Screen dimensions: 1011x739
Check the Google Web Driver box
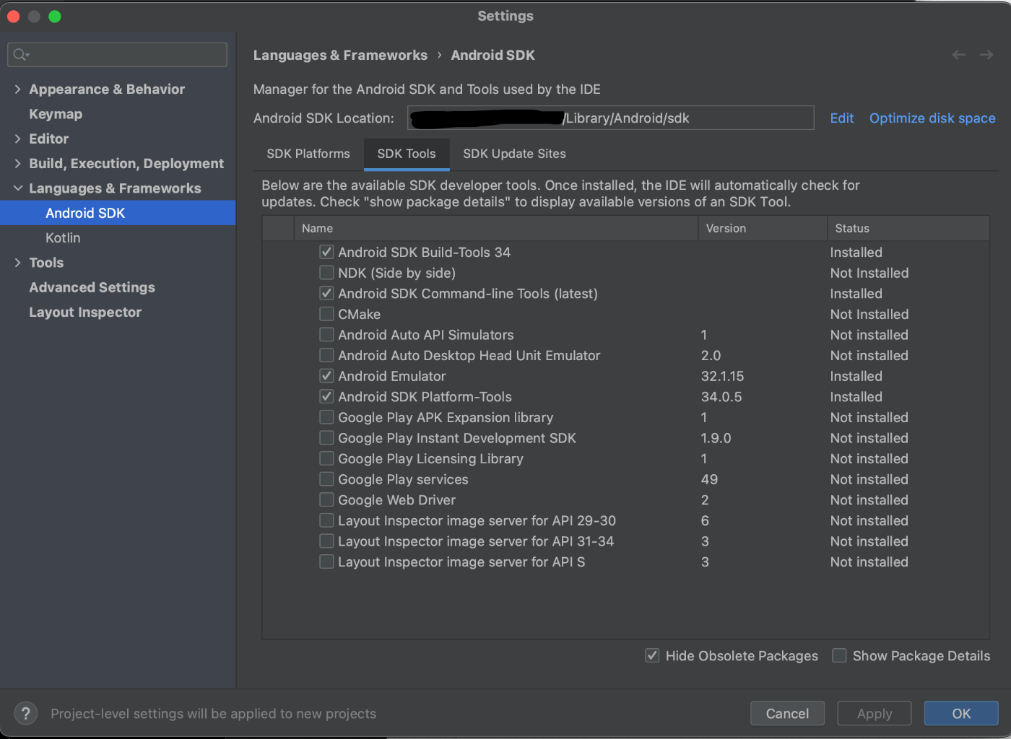coord(326,499)
